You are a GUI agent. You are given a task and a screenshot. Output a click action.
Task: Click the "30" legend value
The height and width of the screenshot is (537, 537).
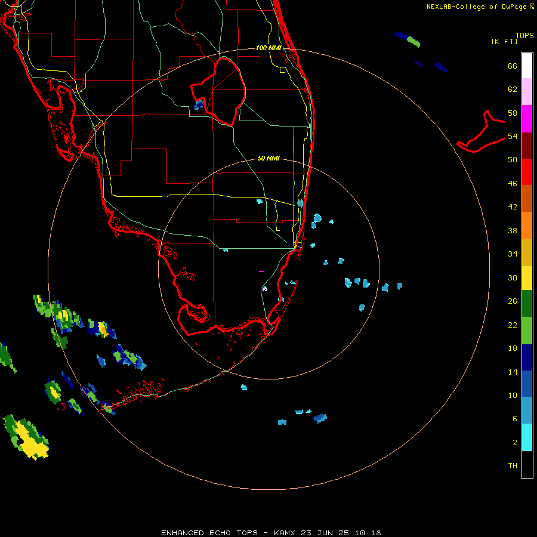pos(513,277)
